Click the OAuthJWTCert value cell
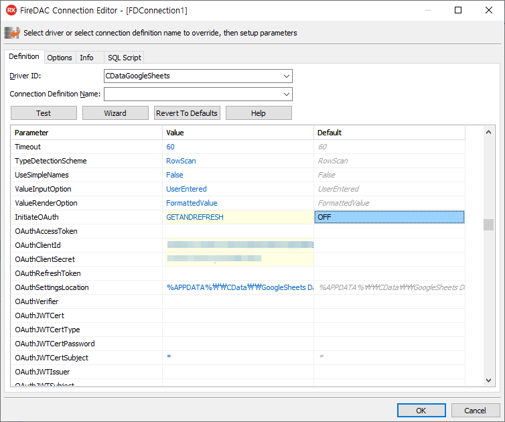 point(238,315)
